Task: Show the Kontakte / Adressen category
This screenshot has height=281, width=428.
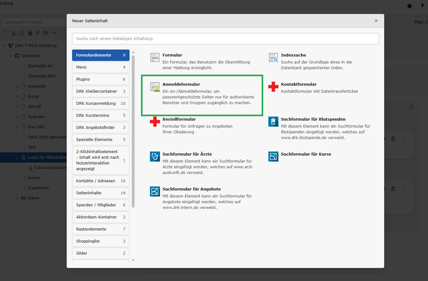Action: coord(101,181)
